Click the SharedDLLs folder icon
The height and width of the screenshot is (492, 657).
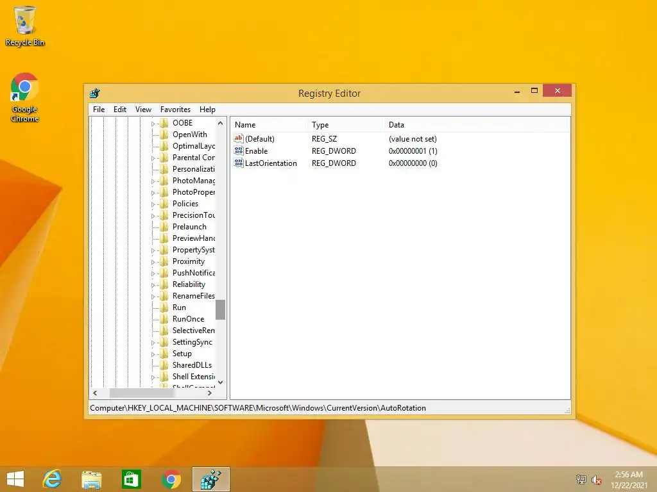pos(164,365)
